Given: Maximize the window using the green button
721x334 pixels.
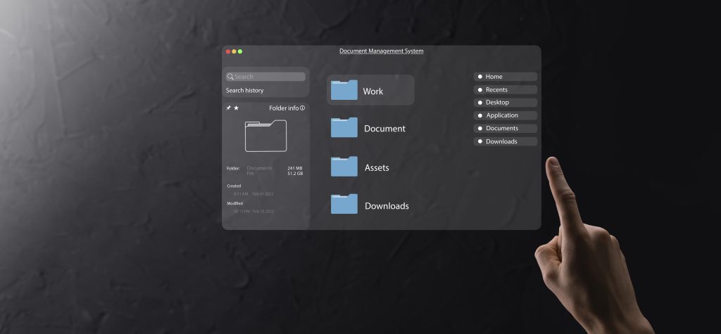Looking at the screenshot, I should (239, 51).
